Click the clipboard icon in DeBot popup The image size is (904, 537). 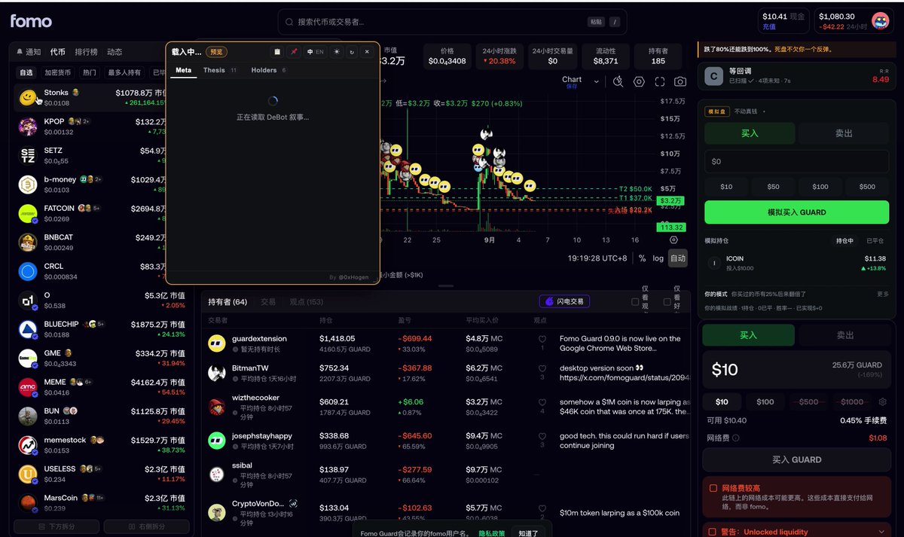(276, 52)
